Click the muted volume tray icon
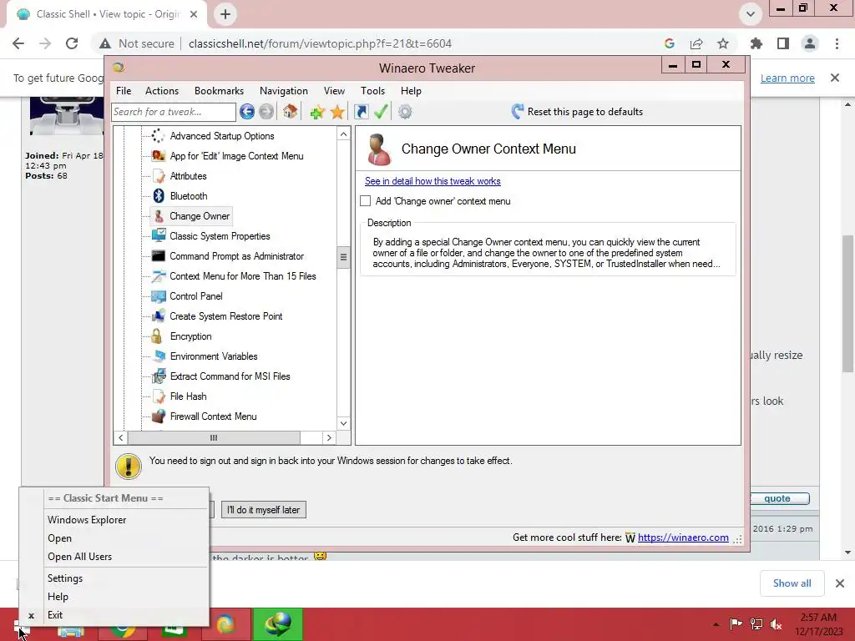 (x=776, y=624)
